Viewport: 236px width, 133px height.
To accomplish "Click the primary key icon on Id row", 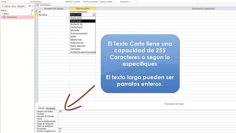I will click(x=36, y=11).
